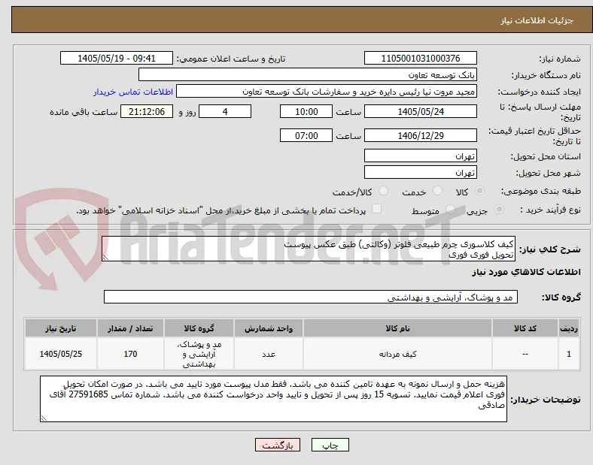593x465 pixels.
Task: Click the unit cell عدد
Action: 269,354
